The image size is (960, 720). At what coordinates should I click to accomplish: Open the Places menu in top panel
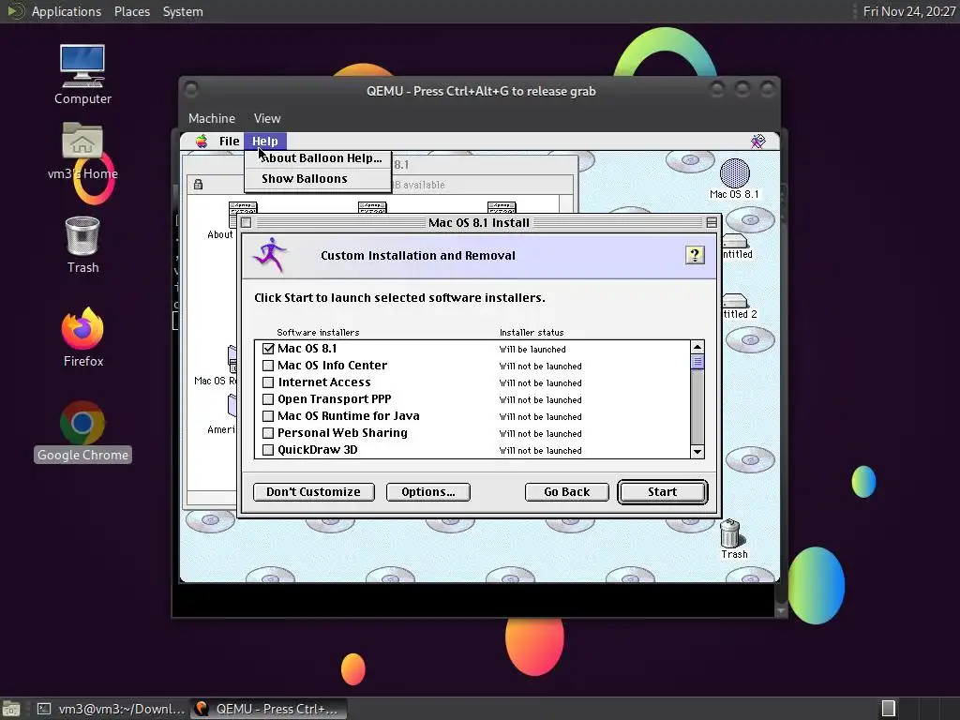tap(132, 11)
